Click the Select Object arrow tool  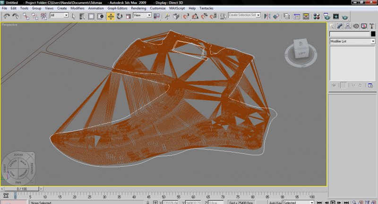[x=75, y=16]
